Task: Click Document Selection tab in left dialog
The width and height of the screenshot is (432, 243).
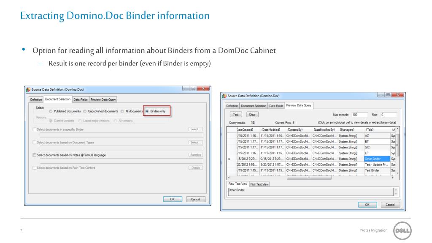Action: [x=57, y=99]
